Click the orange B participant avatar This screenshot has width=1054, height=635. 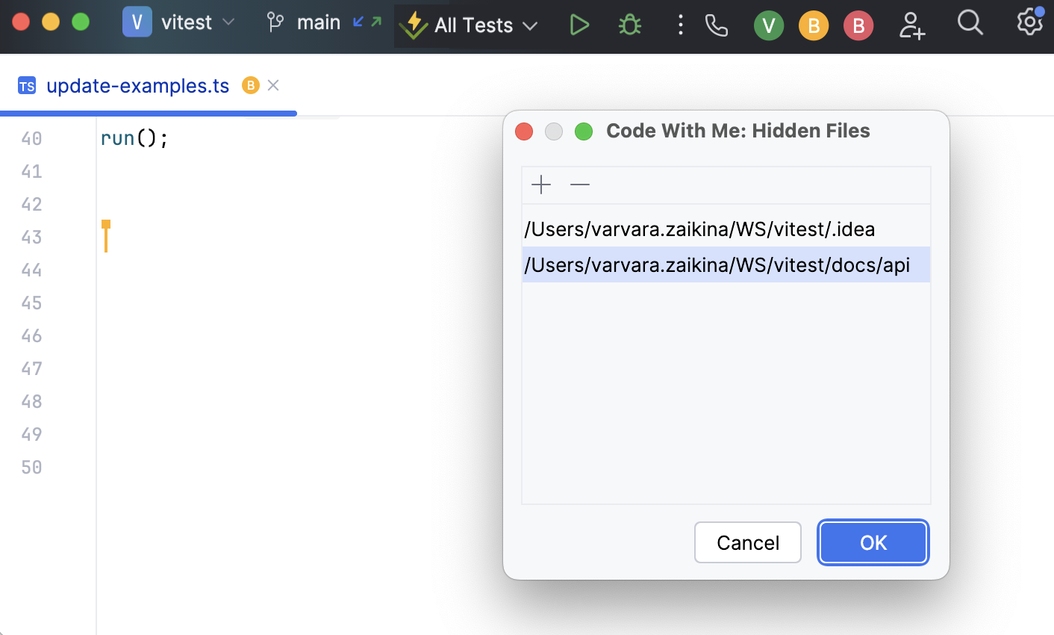[814, 26]
